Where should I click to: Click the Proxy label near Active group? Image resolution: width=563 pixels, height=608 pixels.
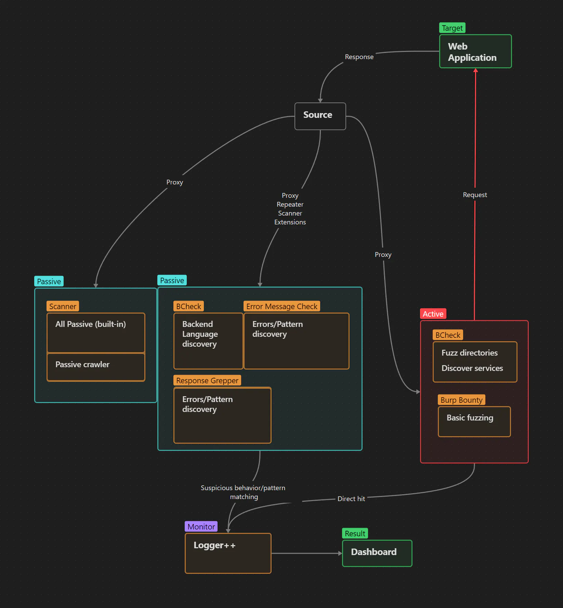pos(383,254)
